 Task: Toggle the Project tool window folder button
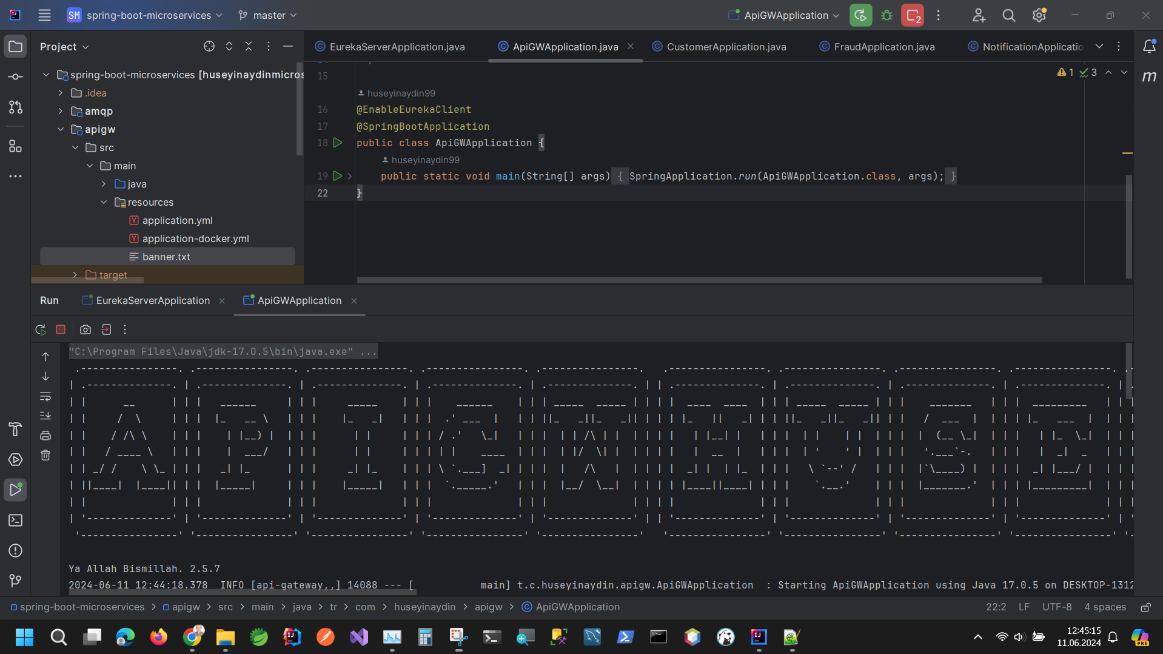(x=16, y=47)
